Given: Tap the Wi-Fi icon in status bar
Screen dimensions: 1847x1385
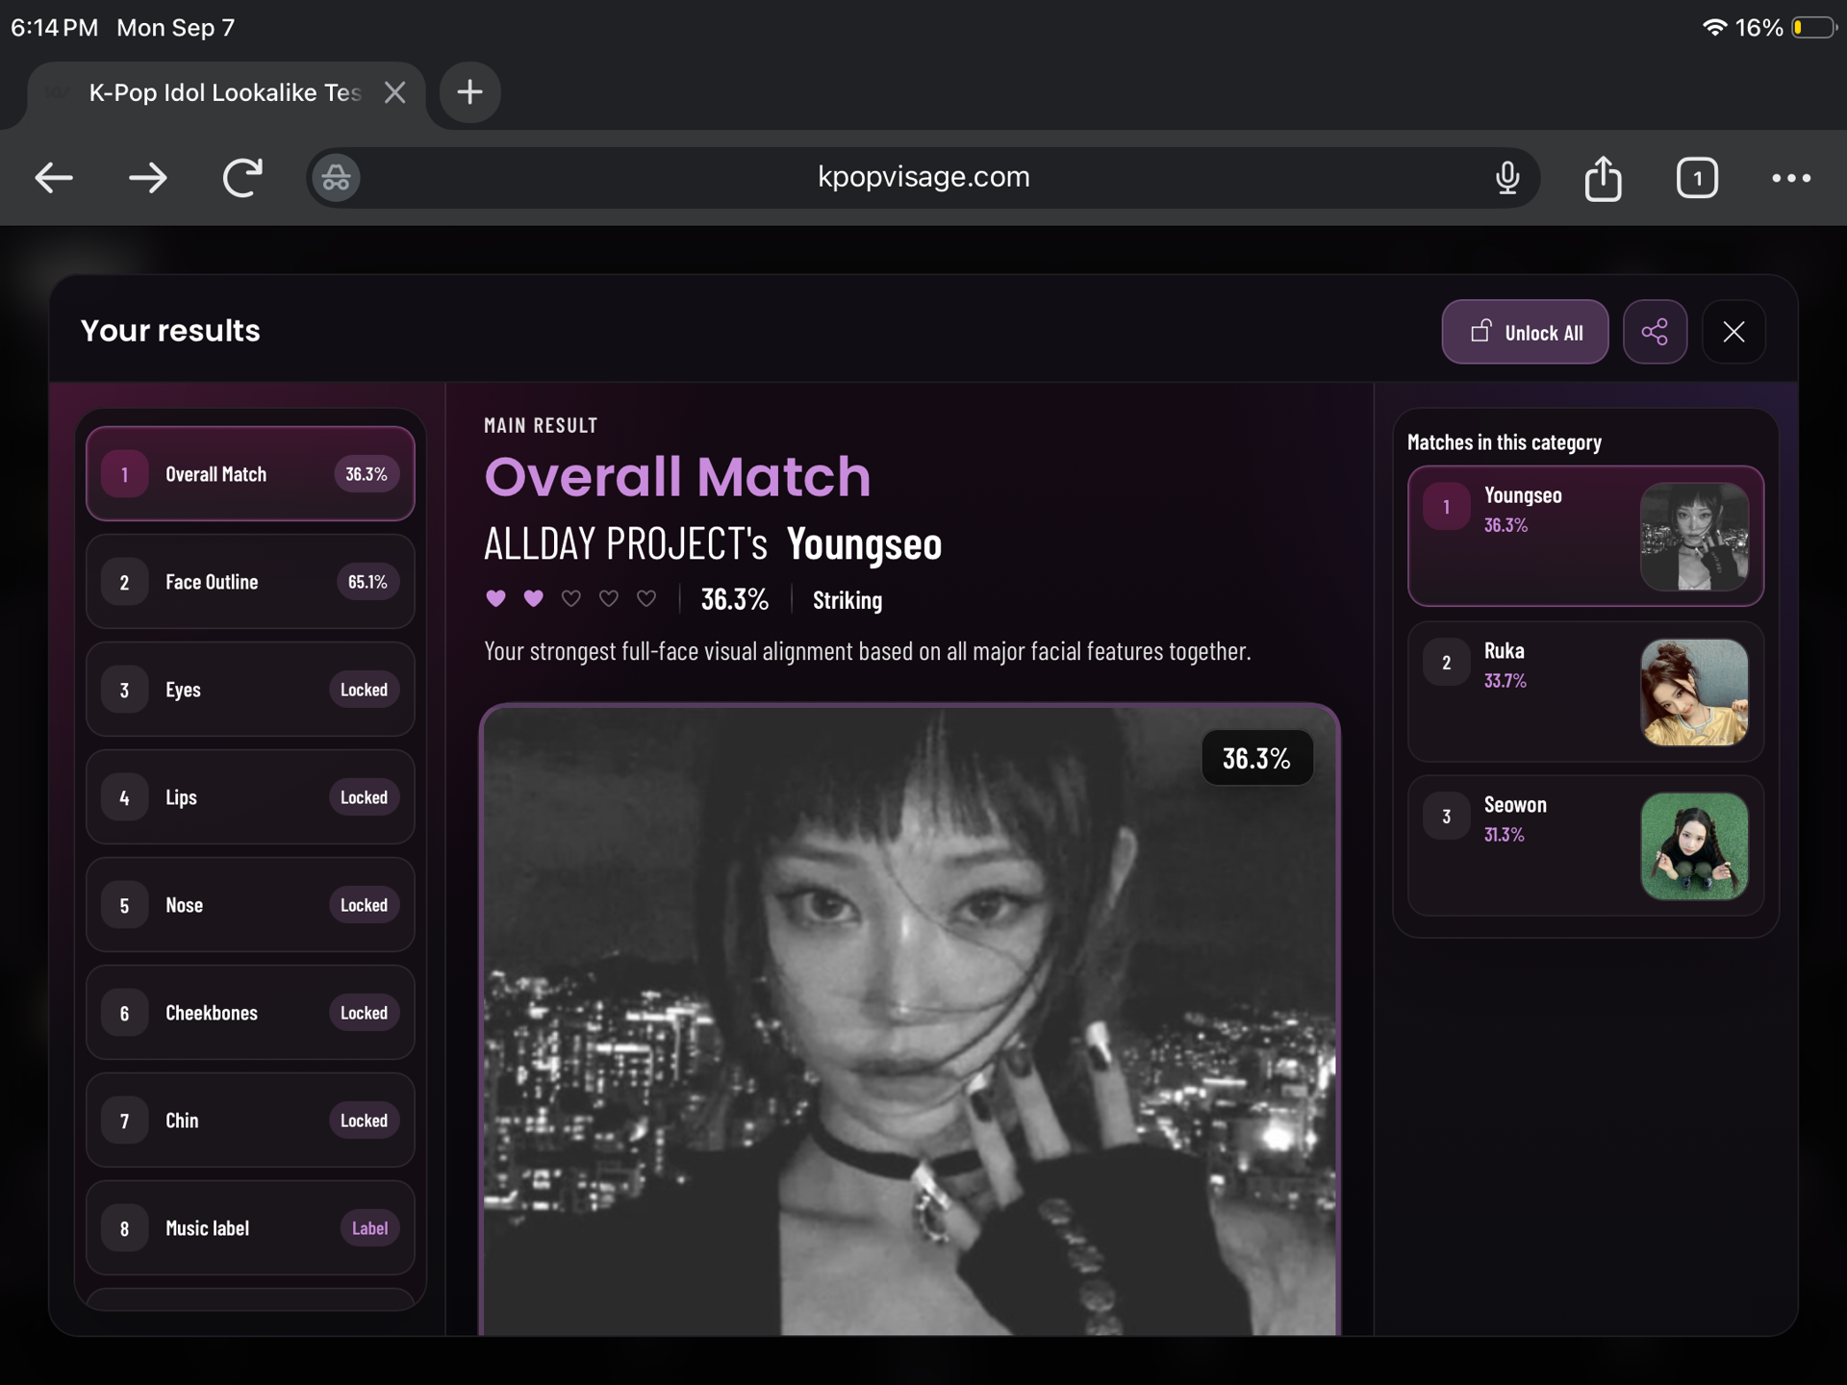Looking at the screenshot, I should click(x=1714, y=28).
